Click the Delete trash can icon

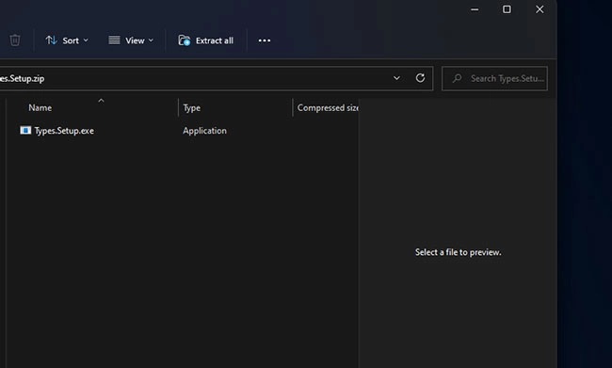point(15,40)
